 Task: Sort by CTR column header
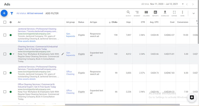point(143,22)
